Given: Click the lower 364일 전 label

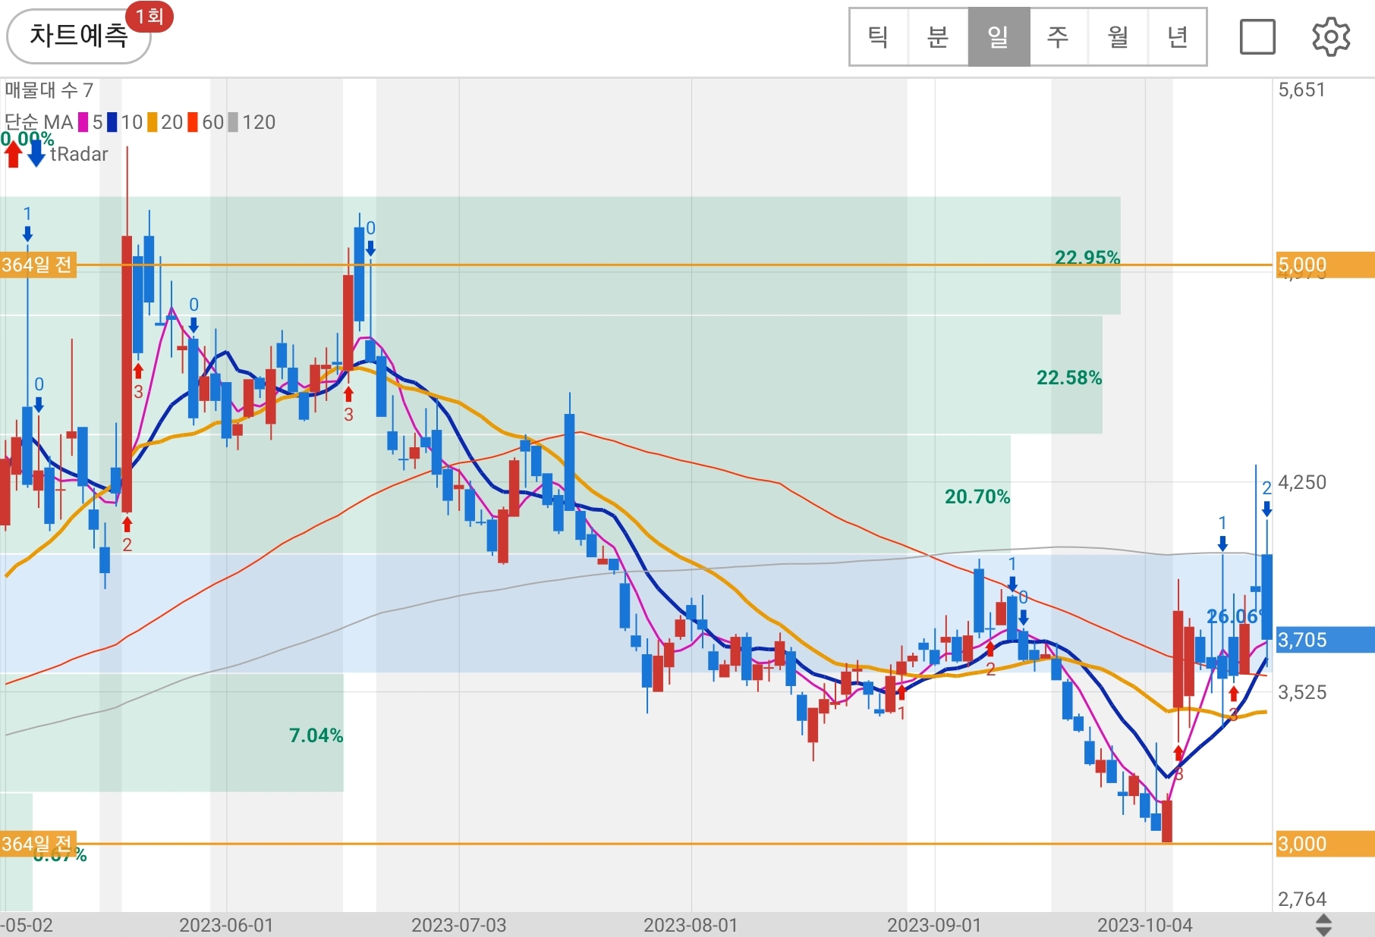Looking at the screenshot, I should coord(38,844).
